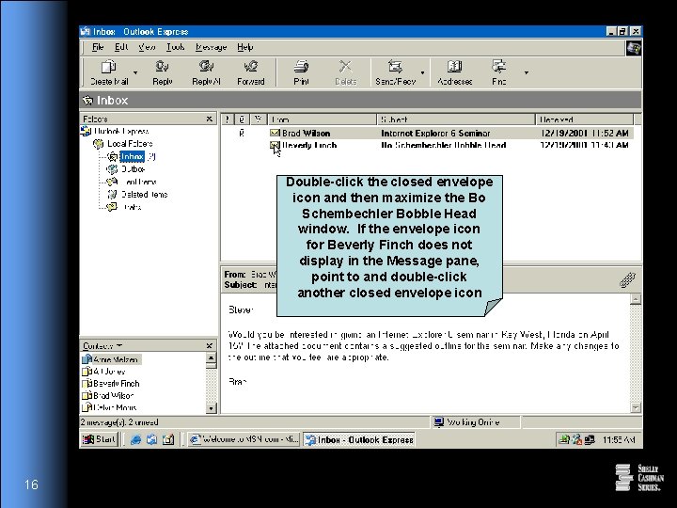Click Show Desktop Quick Launch icon
This screenshot has width=677, height=508.
pos(168,439)
